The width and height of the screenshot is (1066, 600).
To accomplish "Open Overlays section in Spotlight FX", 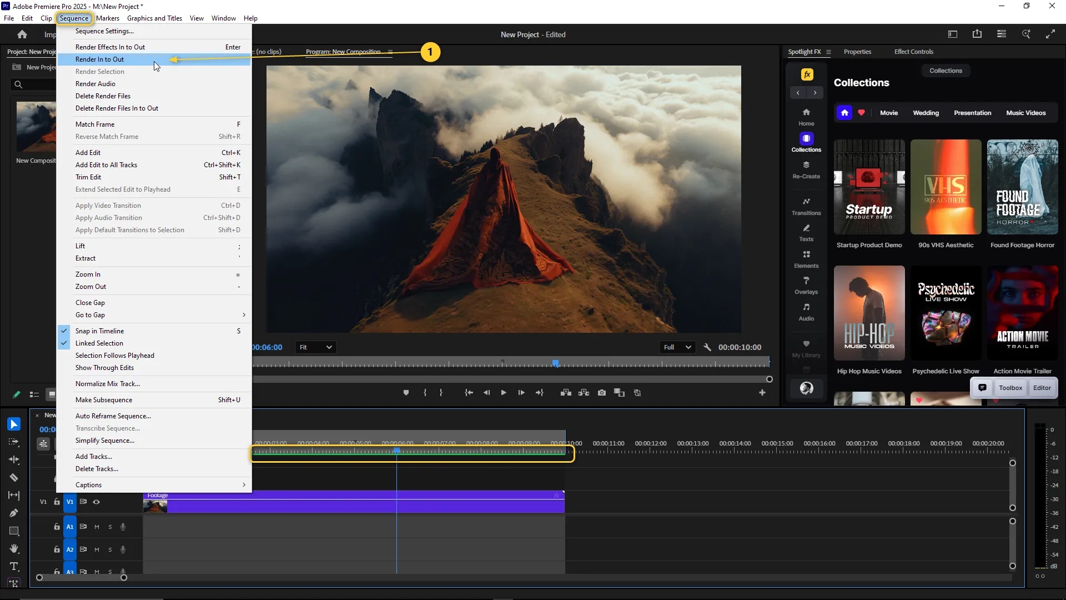I will [x=806, y=286].
